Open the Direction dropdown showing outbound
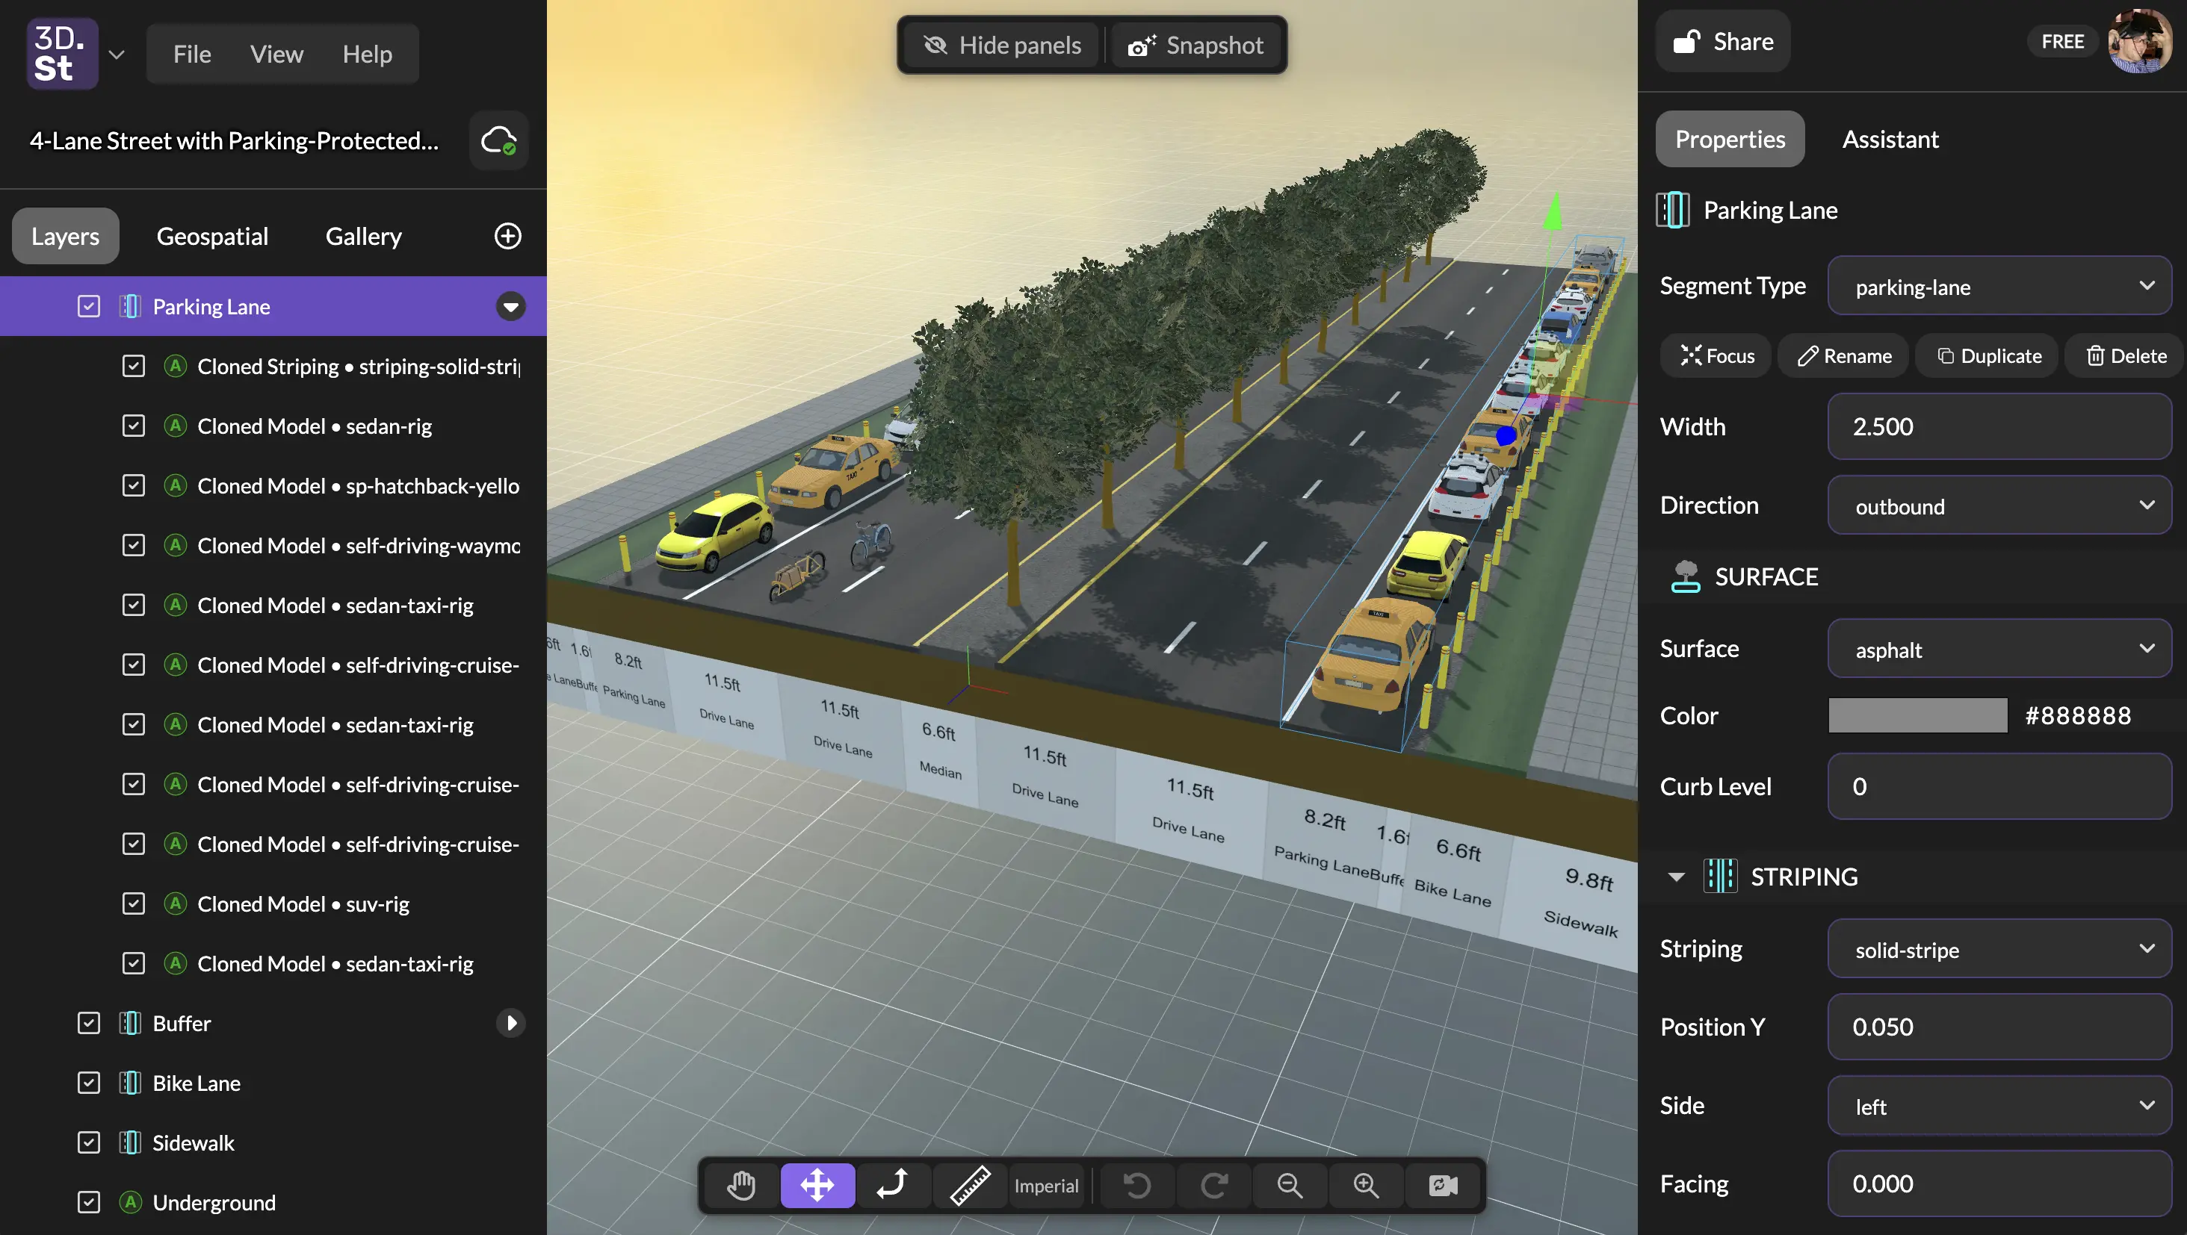This screenshot has width=2187, height=1235. point(1999,505)
